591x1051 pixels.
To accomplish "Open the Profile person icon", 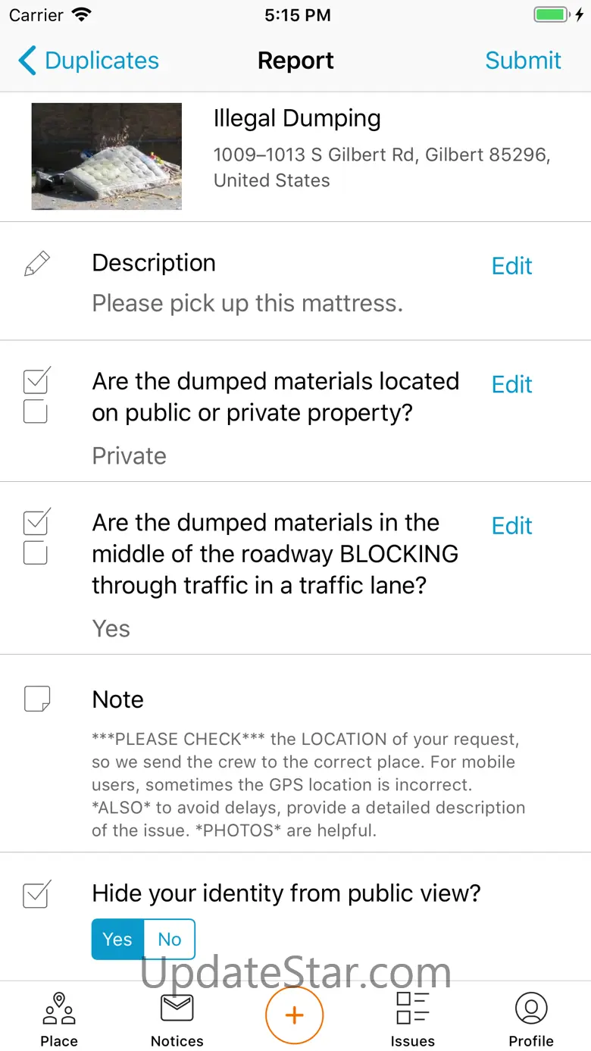I will pyautogui.click(x=531, y=1009).
